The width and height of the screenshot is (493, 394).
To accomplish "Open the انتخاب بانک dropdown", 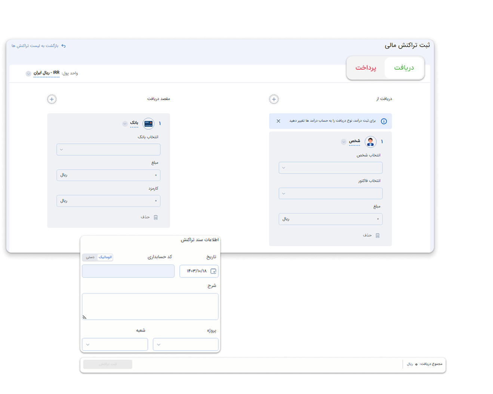I will click(x=108, y=150).
